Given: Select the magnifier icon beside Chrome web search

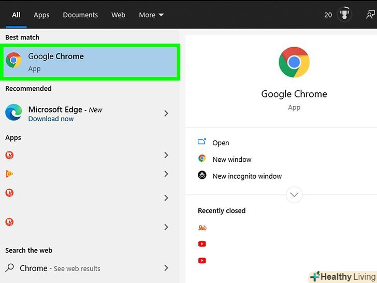Looking at the screenshot, I should click(x=10, y=268).
